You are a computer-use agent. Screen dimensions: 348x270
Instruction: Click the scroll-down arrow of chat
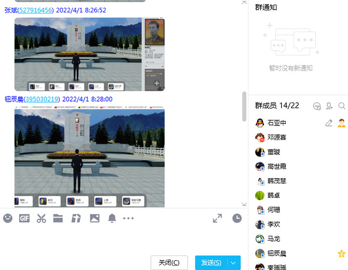click(x=244, y=205)
